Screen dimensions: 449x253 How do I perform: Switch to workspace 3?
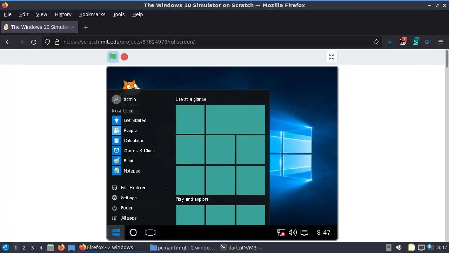pos(32,248)
